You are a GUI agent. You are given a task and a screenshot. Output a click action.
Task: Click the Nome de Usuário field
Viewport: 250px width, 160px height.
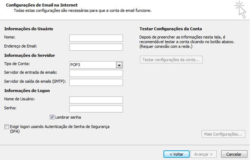[96, 100]
